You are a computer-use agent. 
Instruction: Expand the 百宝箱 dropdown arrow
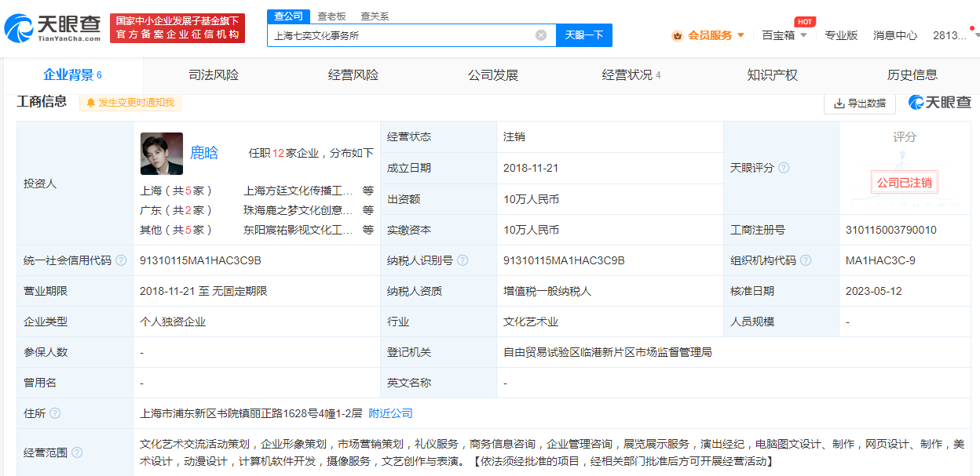(x=803, y=35)
